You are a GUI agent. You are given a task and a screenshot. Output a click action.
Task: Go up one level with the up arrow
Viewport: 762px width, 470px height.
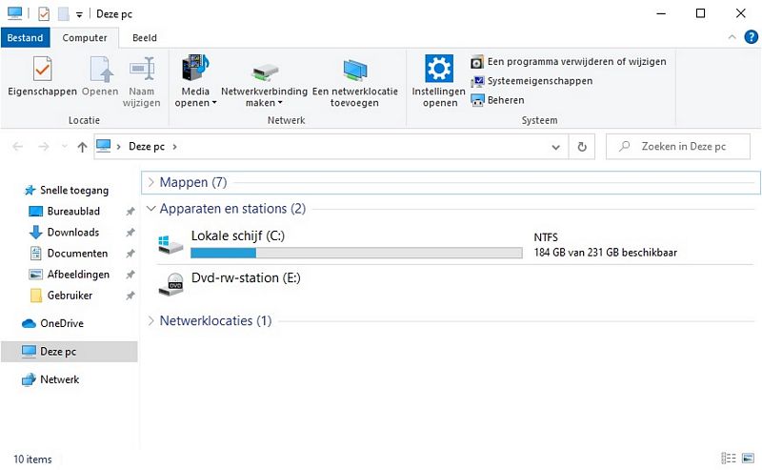pyautogui.click(x=82, y=147)
